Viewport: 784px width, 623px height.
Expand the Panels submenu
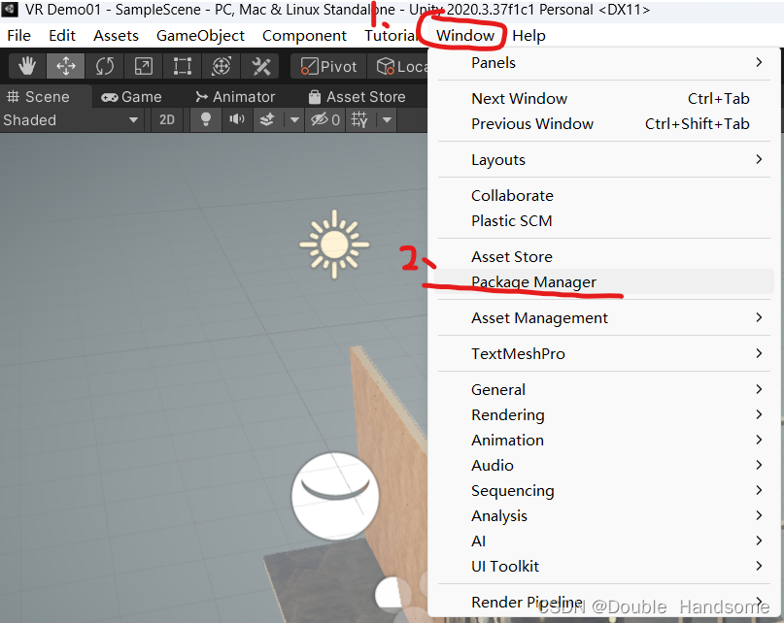coord(604,63)
